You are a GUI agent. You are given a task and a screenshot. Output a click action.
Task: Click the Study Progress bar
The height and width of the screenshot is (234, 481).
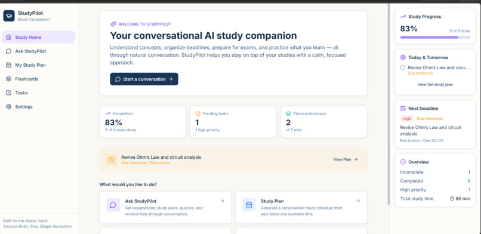coord(435,38)
